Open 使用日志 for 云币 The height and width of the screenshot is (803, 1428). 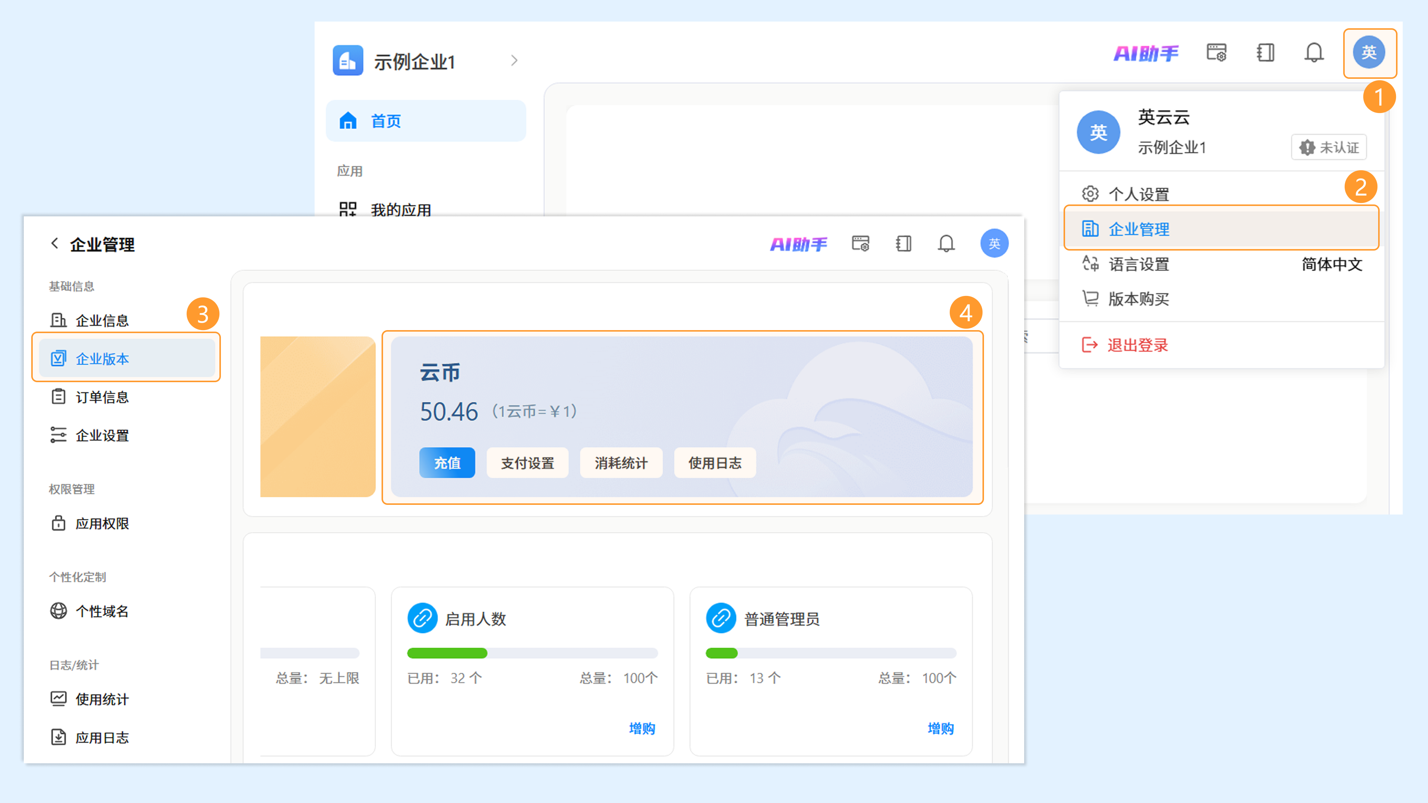click(714, 463)
